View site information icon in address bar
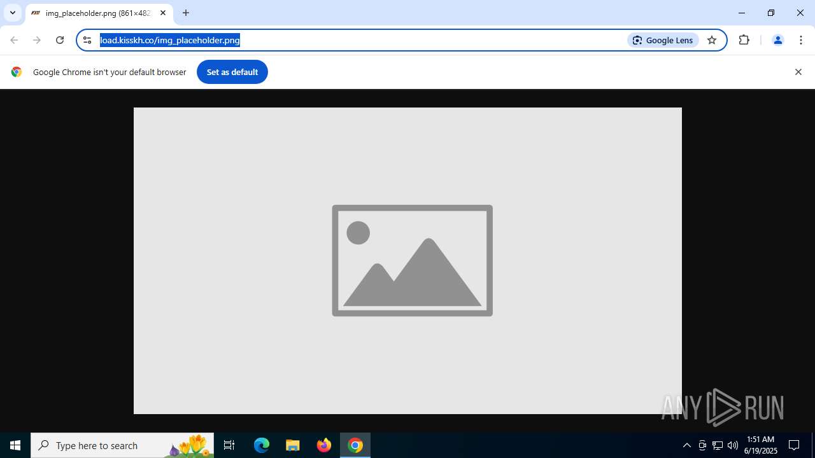 pyautogui.click(x=87, y=40)
